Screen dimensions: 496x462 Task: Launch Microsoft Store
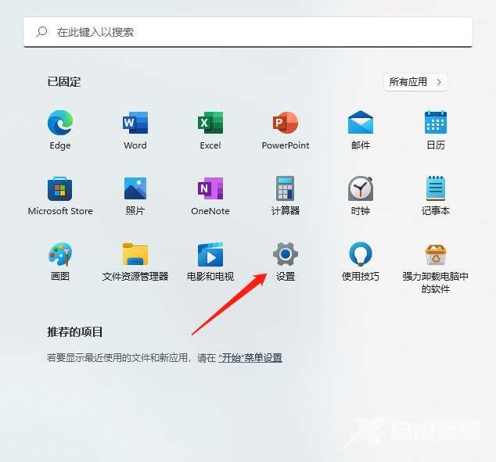[60, 188]
